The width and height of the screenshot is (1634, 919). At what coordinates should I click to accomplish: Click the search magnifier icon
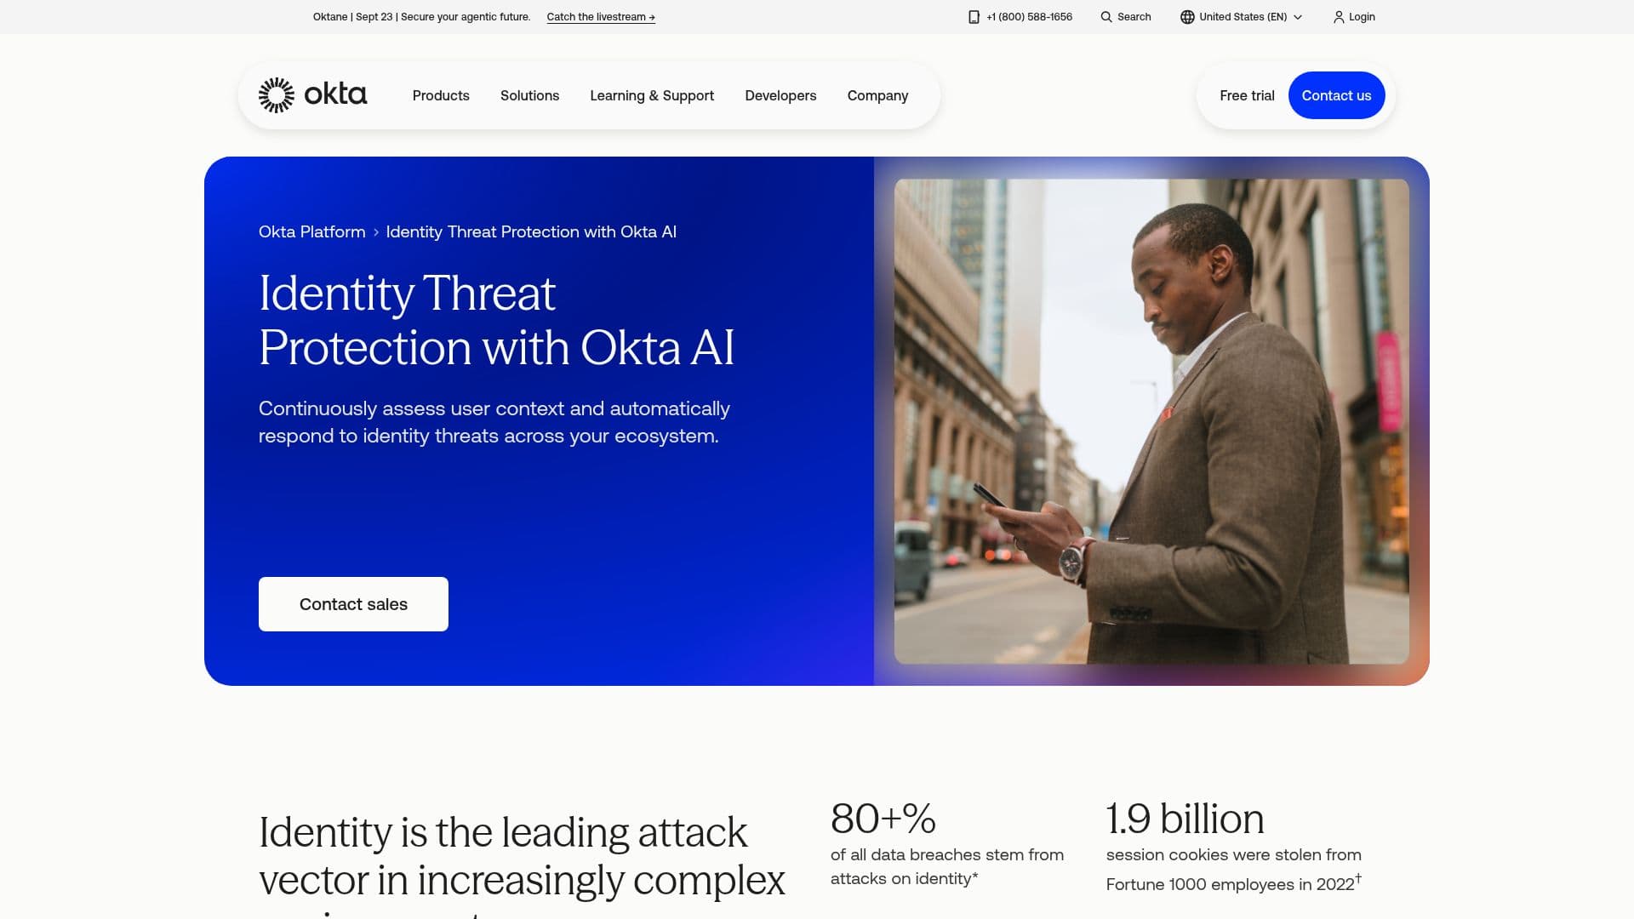[1106, 17]
